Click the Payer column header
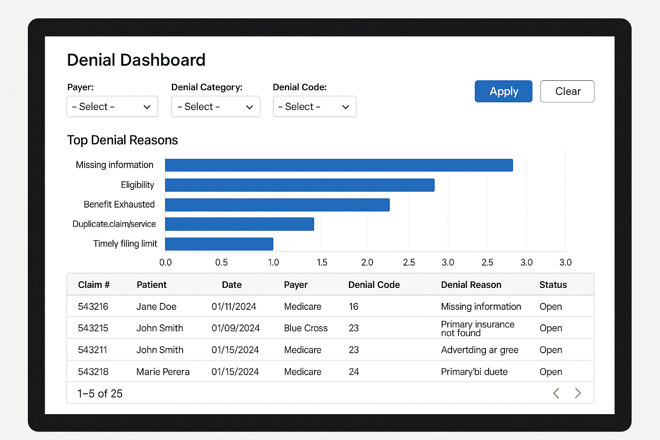Image resolution: width=660 pixels, height=440 pixels. coord(296,285)
